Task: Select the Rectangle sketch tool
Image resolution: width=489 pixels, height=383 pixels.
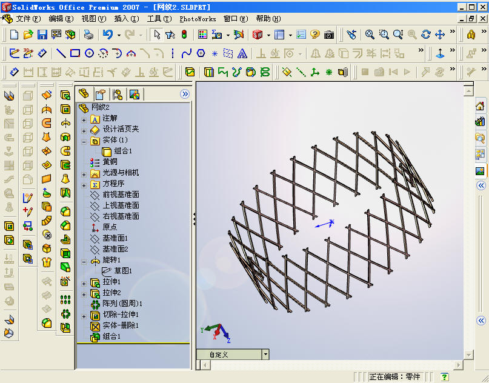Action: (x=75, y=53)
